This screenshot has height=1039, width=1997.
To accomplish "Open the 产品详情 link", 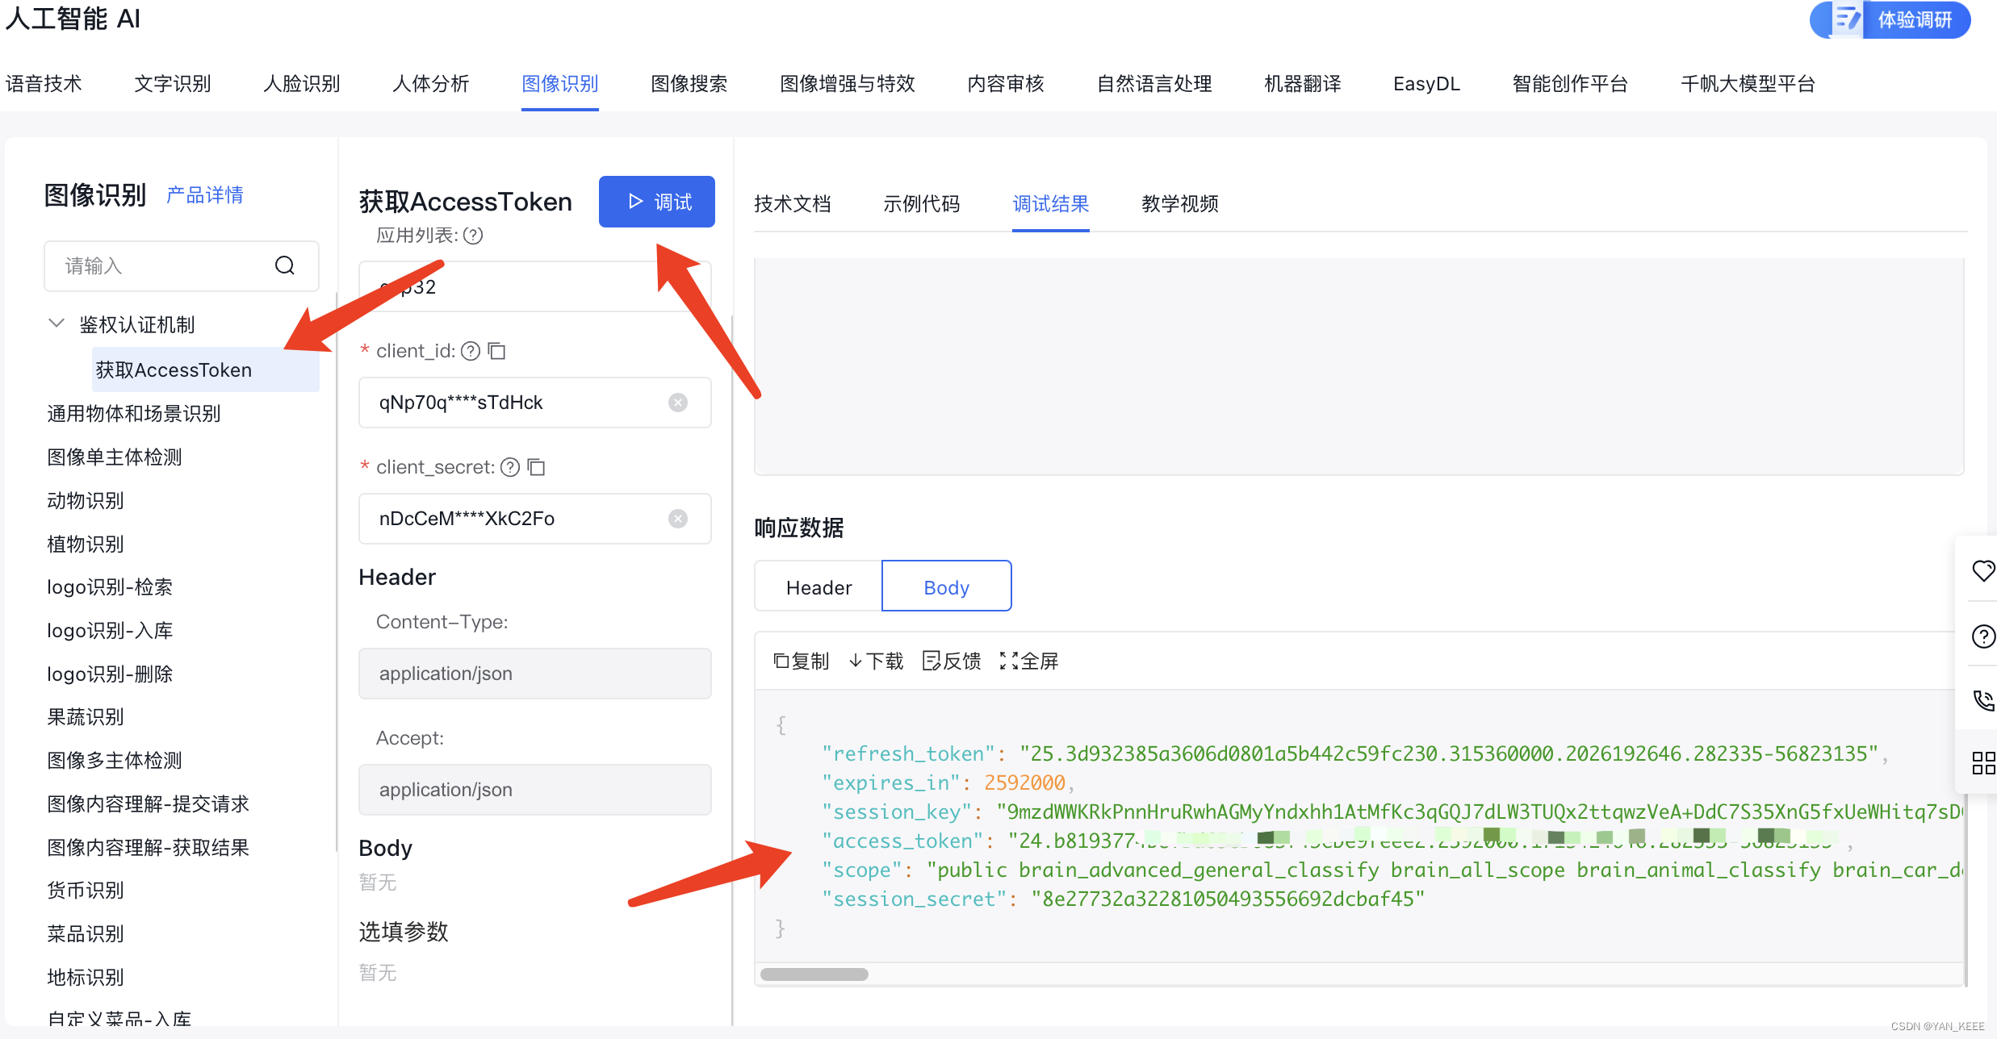I will 205,195.
